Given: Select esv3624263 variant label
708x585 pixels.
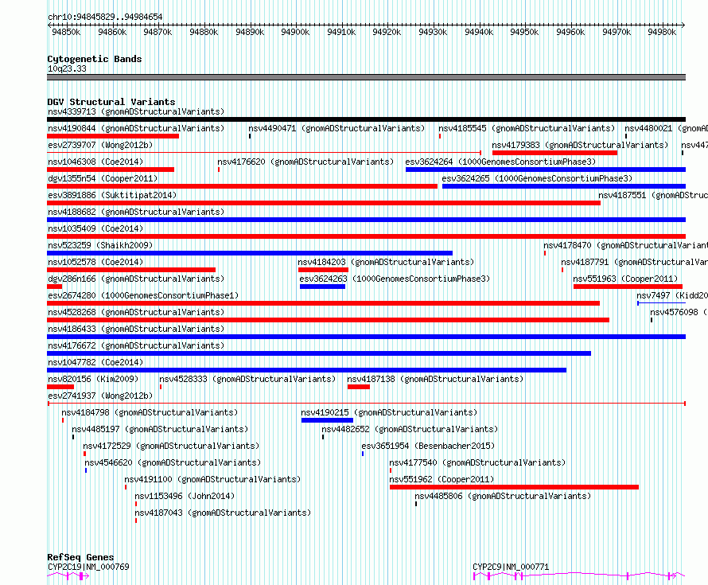Looking at the screenshot, I should coord(395,279).
